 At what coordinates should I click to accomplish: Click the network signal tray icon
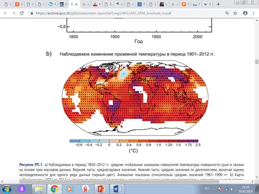tap(226, 189)
